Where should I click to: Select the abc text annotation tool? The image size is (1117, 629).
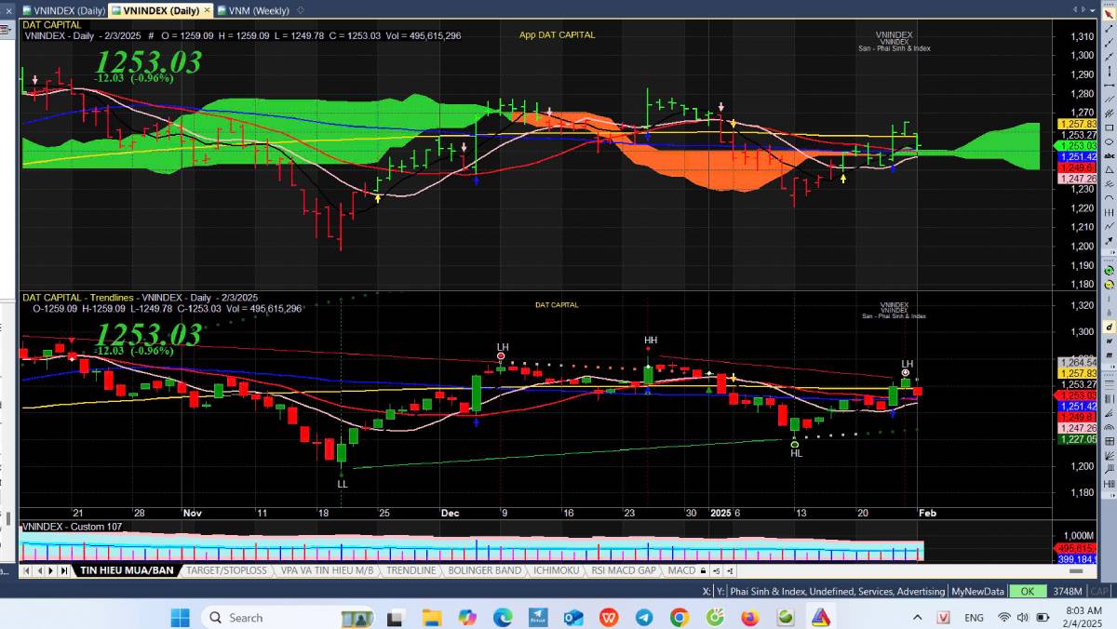click(x=1109, y=155)
